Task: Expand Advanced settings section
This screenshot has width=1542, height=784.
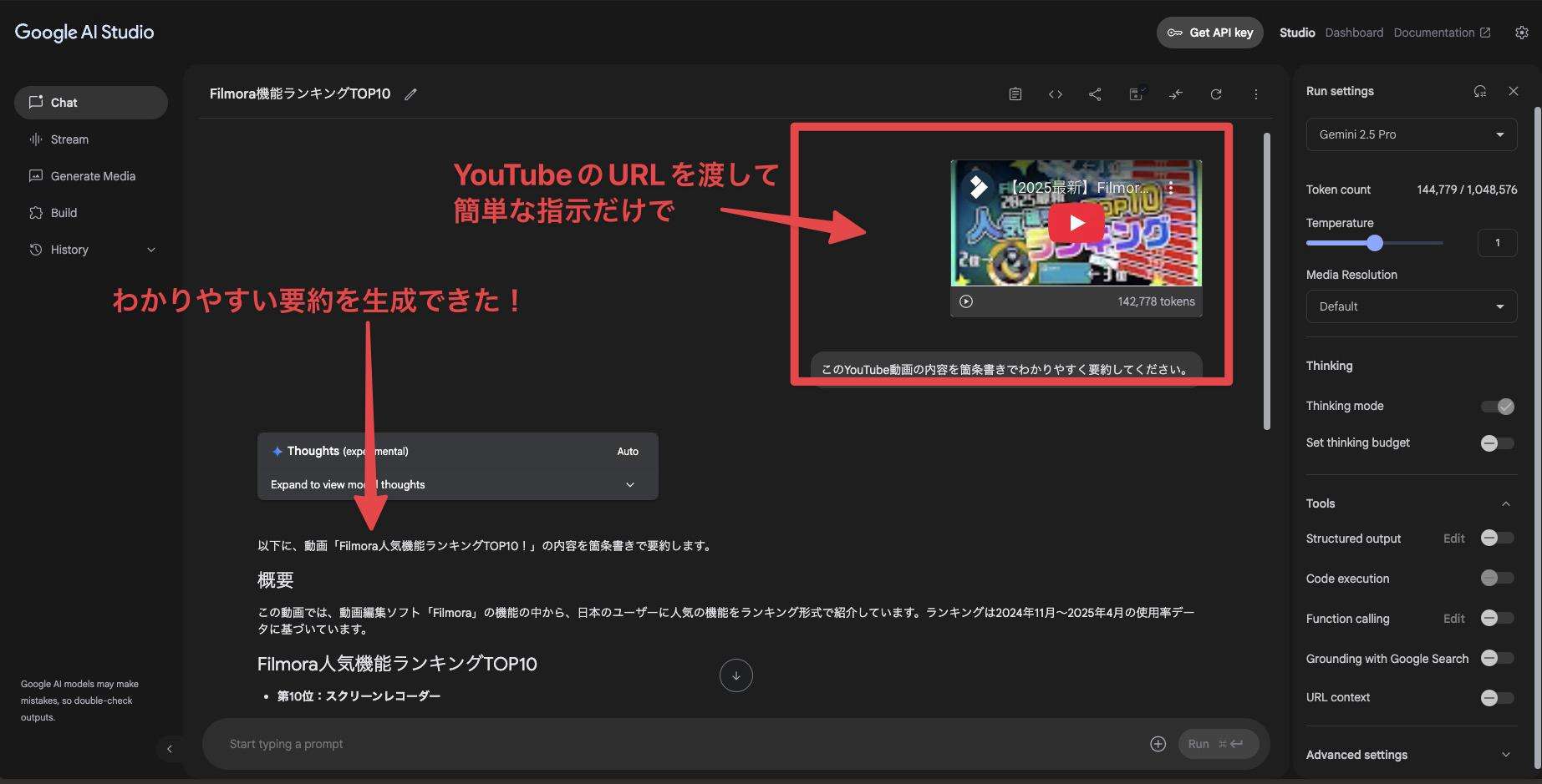Action: (1412, 755)
